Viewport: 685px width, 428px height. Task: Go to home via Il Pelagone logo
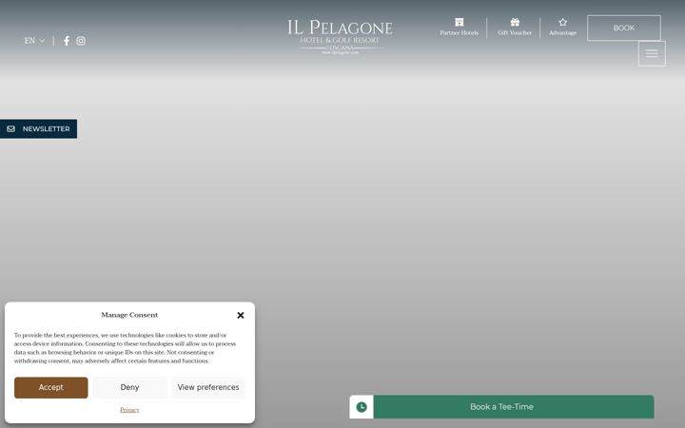click(x=340, y=37)
